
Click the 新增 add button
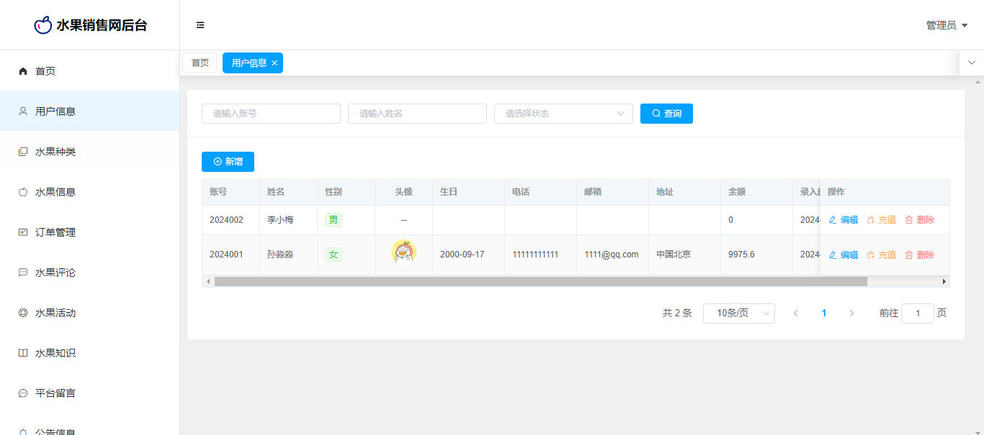(x=228, y=162)
